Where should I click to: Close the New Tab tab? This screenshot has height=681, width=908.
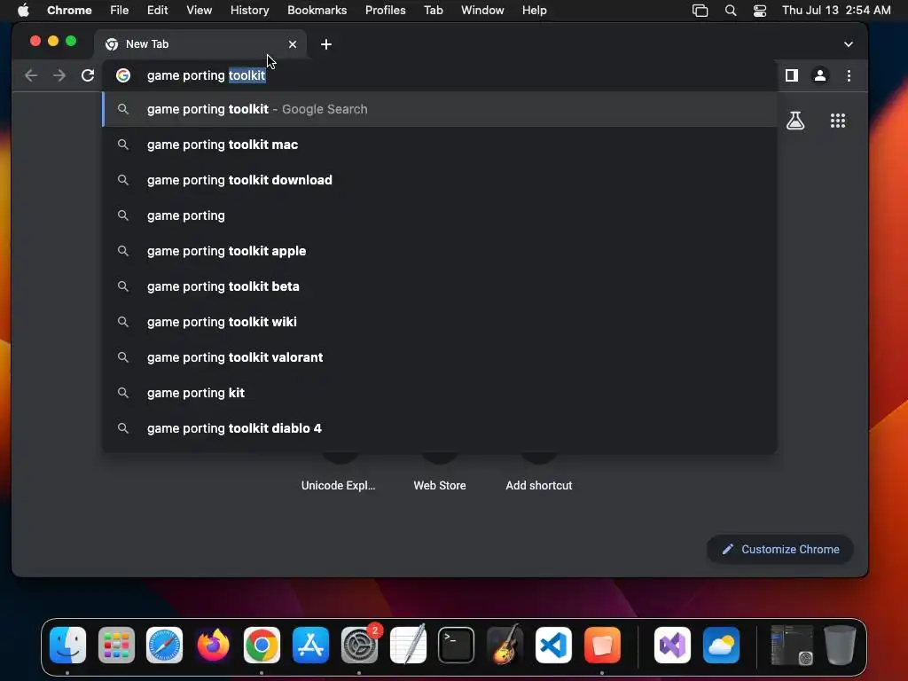click(x=293, y=44)
